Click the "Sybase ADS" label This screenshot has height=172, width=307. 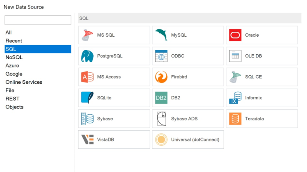click(x=184, y=118)
